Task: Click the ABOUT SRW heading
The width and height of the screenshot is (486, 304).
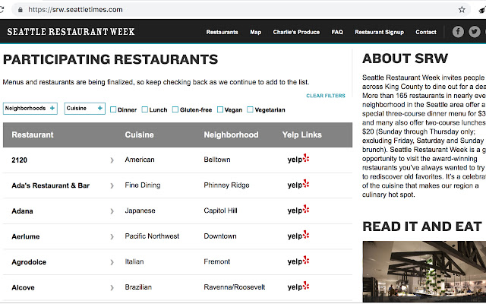Action: [x=405, y=59]
